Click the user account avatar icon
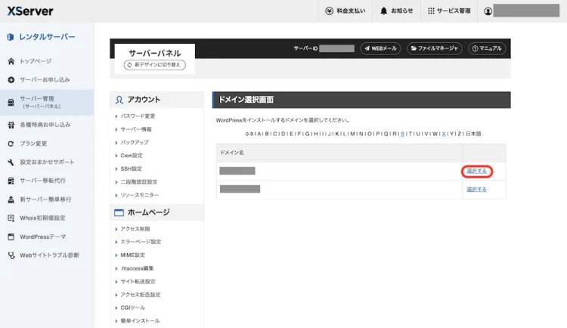This screenshot has width=567, height=328. 488,11
